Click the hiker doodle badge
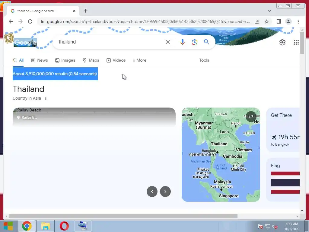 pyautogui.click(x=9, y=38)
